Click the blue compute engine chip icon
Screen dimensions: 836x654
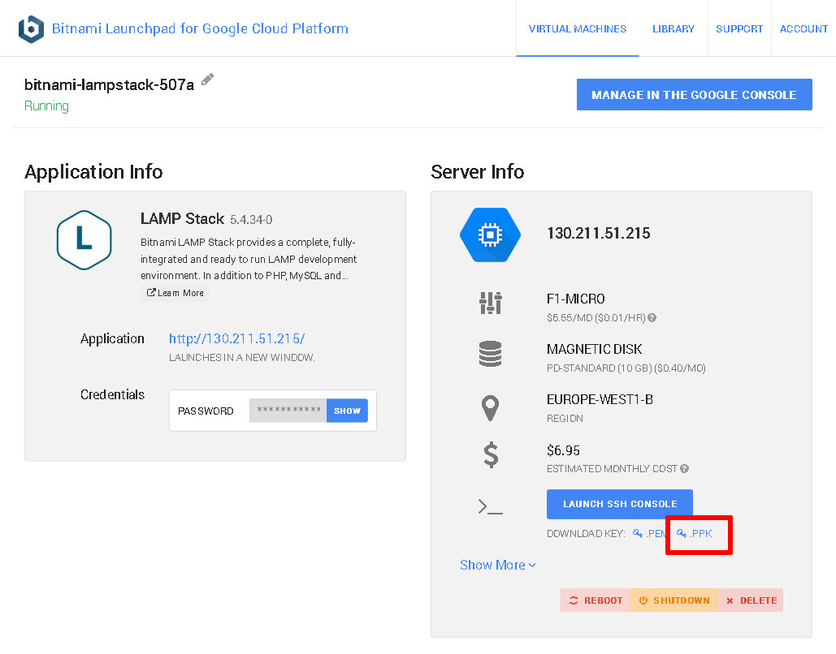click(x=490, y=234)
